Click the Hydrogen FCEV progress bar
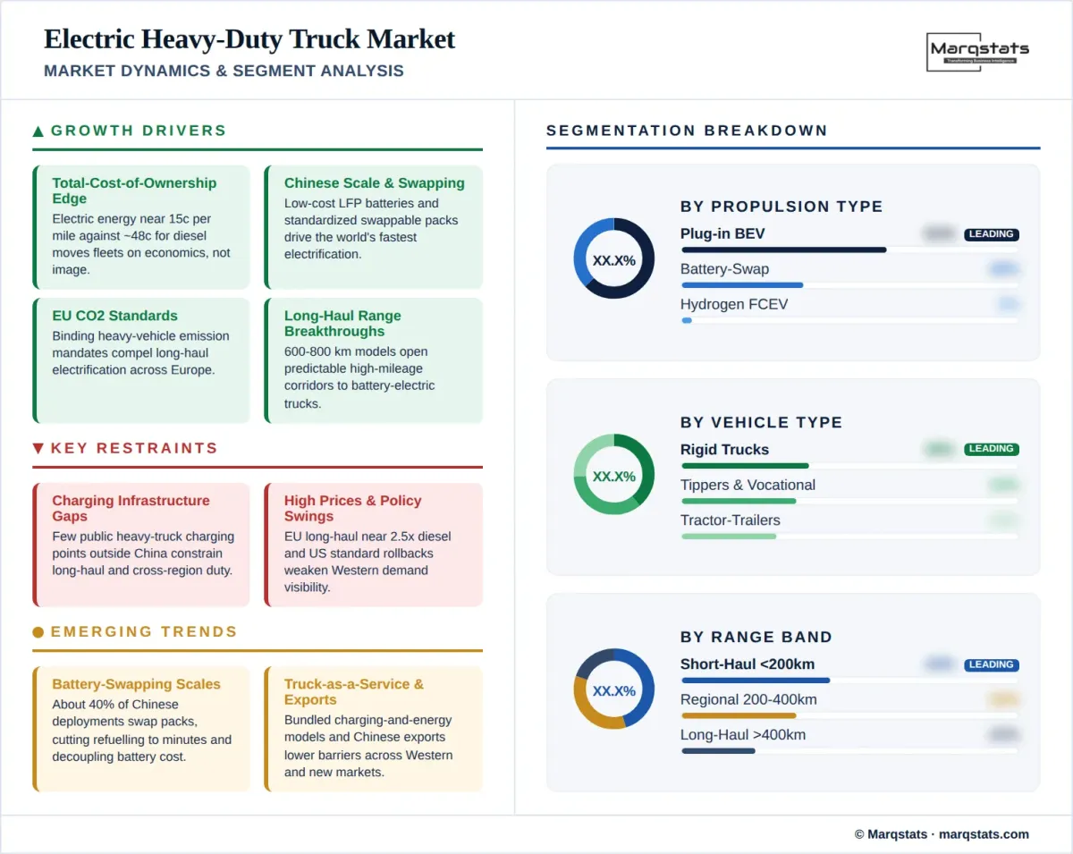This screenshot has width=1073, height=854. point(849,320)
